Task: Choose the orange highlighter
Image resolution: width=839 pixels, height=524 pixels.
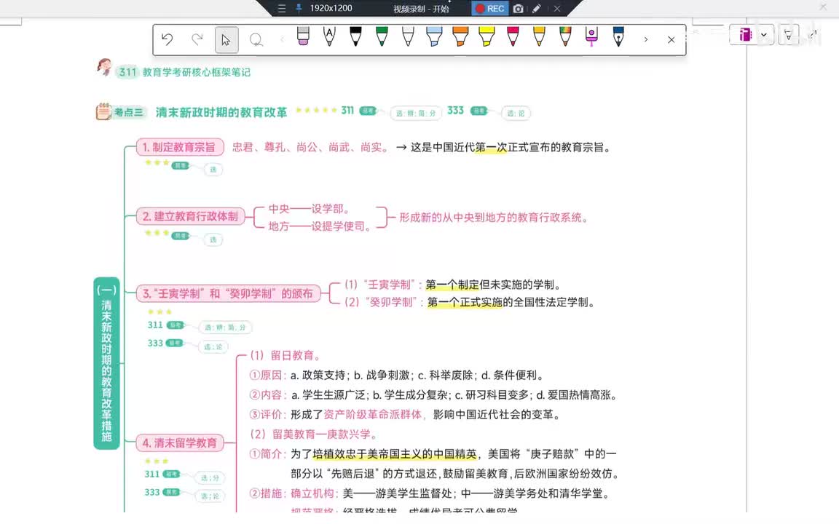Action: click(x=460, y=36)
